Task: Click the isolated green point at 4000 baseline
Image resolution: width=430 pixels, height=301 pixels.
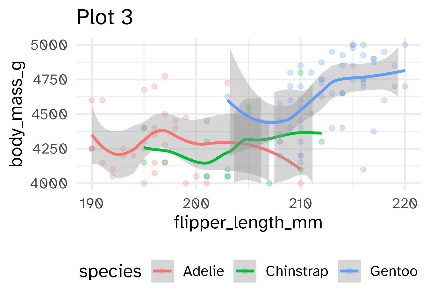Action: click(269, 183)
